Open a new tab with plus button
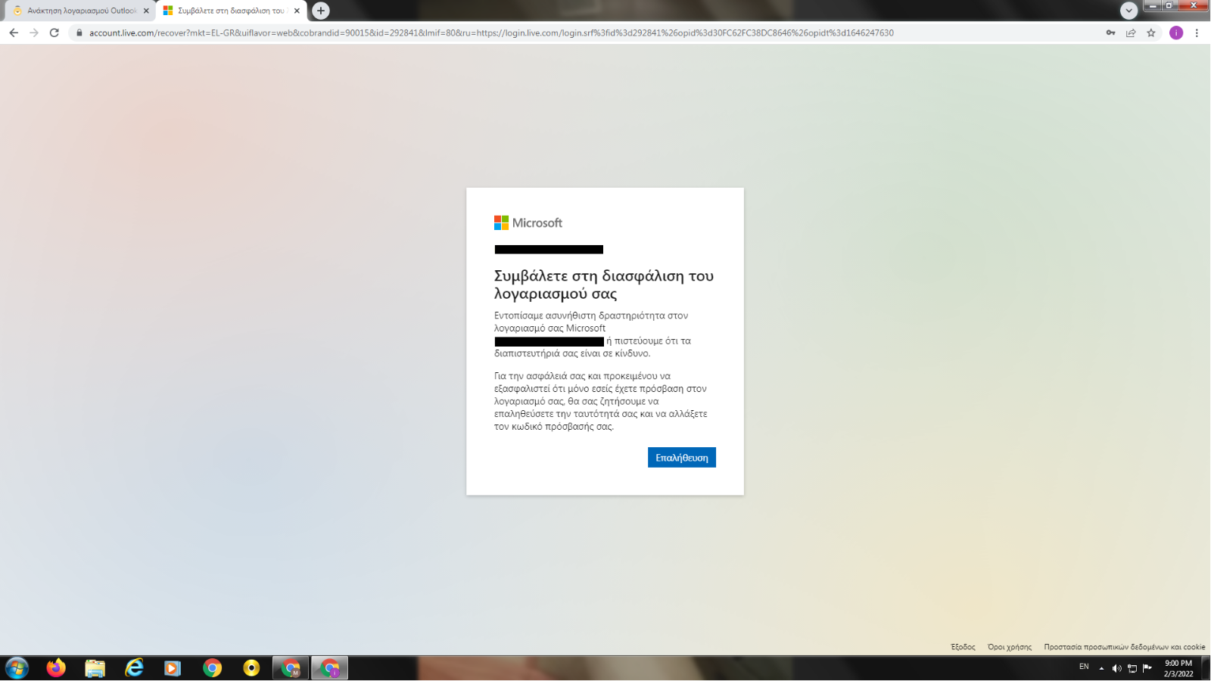The image size is (1211, 681). tap(321, 11)
